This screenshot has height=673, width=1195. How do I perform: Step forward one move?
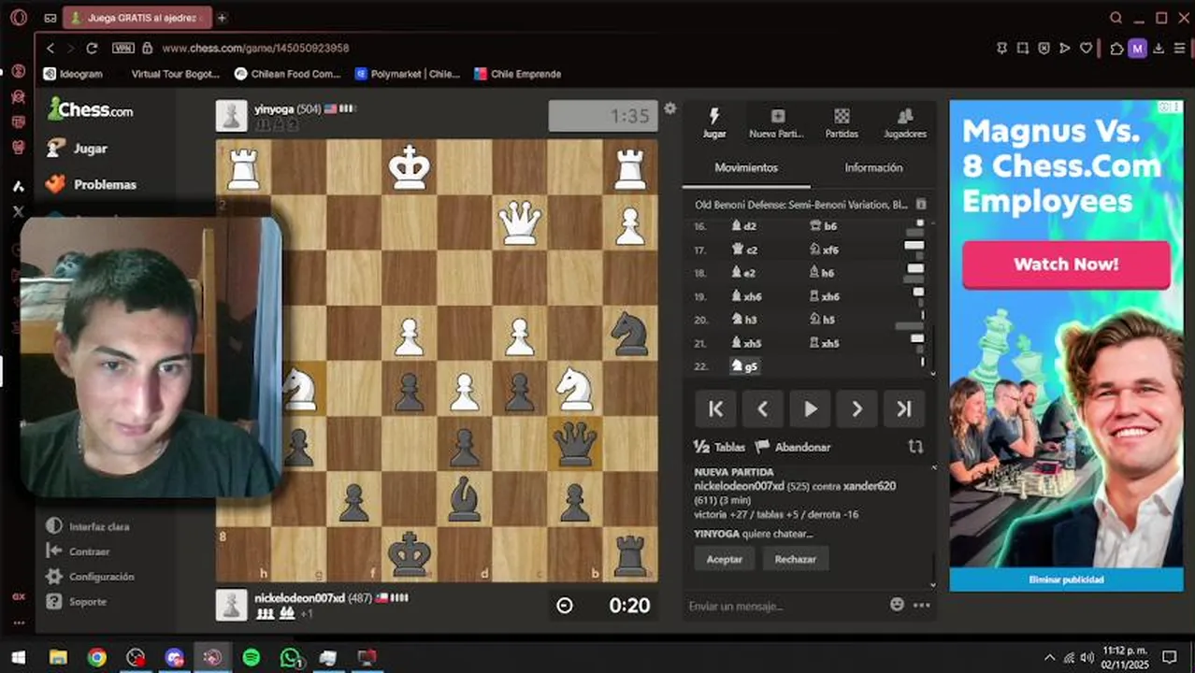click(x=857, y=408)
